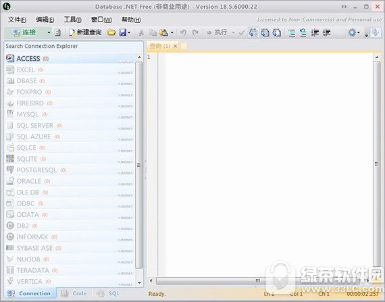385x302 pixels.
Task: Click the small new-tab button beside 查询 (1)
Action: click(184, 46)
